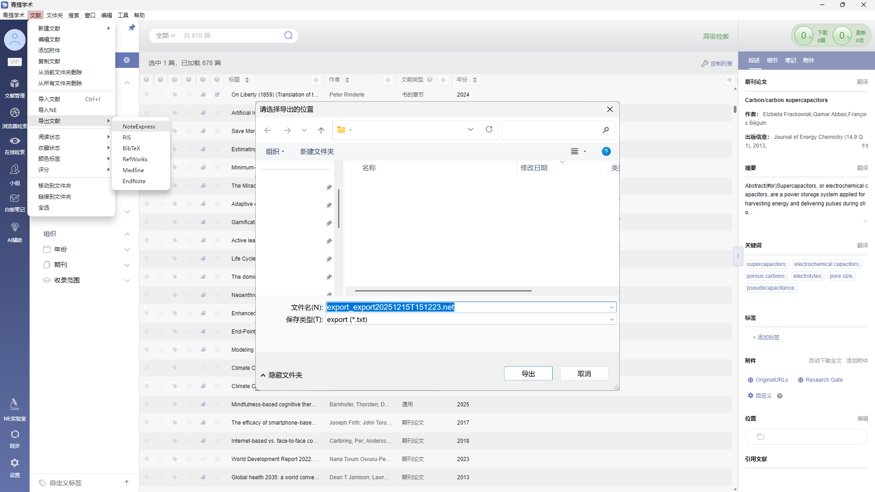Expand the 年份 filter section
875x492 pixels.
point(127,250)
